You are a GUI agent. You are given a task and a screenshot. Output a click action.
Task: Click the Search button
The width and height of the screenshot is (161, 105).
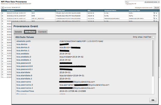[x=157, y=8]
